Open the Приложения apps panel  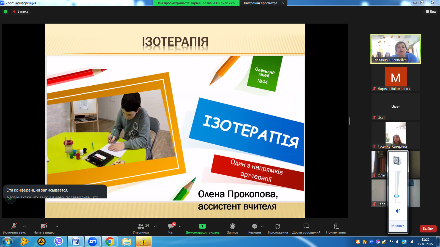click(278, 228)
